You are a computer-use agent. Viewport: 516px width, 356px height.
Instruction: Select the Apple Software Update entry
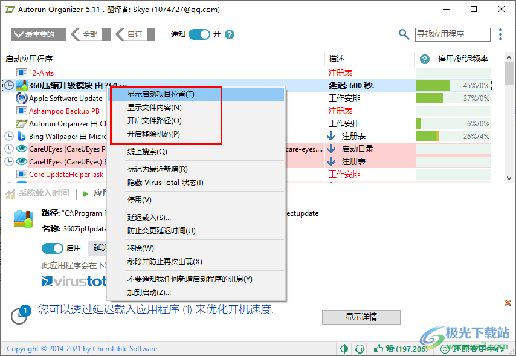point(65,98)
